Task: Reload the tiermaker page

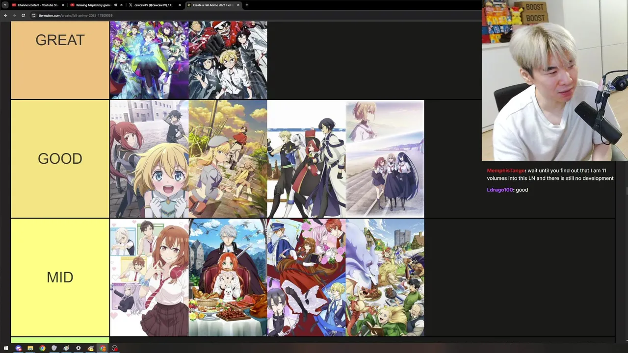Action: click(x=23, y=15)
